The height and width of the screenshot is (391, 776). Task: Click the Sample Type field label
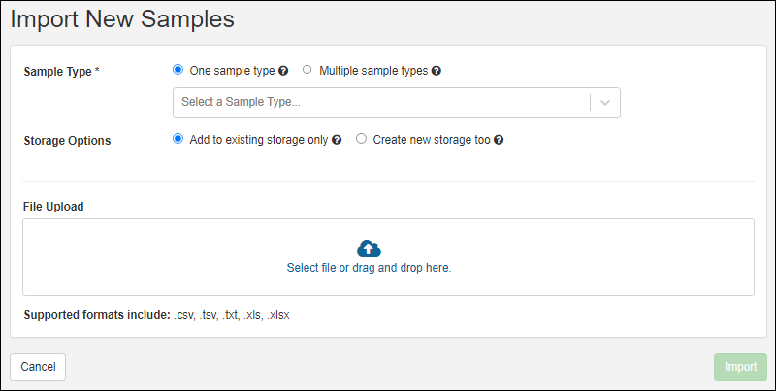(x=62, y=72)
